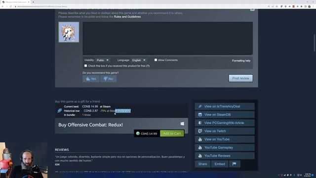Click the IsThereAnyDeal logo beside Historical low
The width and height of the screenshot is (316, 178).
coord(60,111)
